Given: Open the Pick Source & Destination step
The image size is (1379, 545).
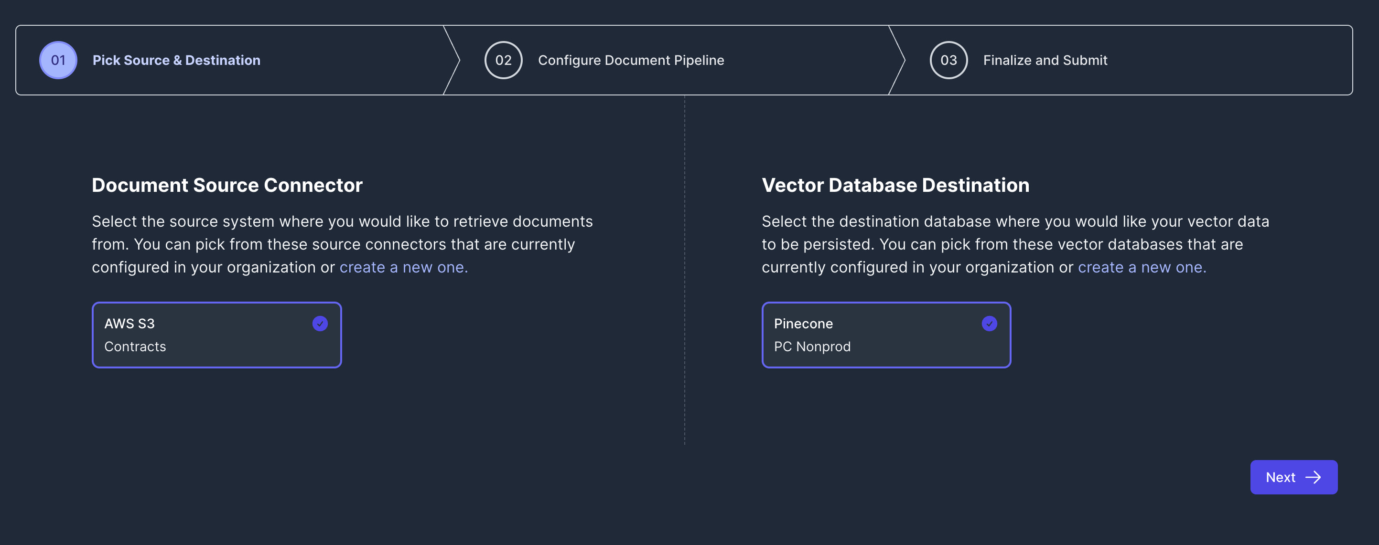Looking at the screenshot, I should (176, 60).
